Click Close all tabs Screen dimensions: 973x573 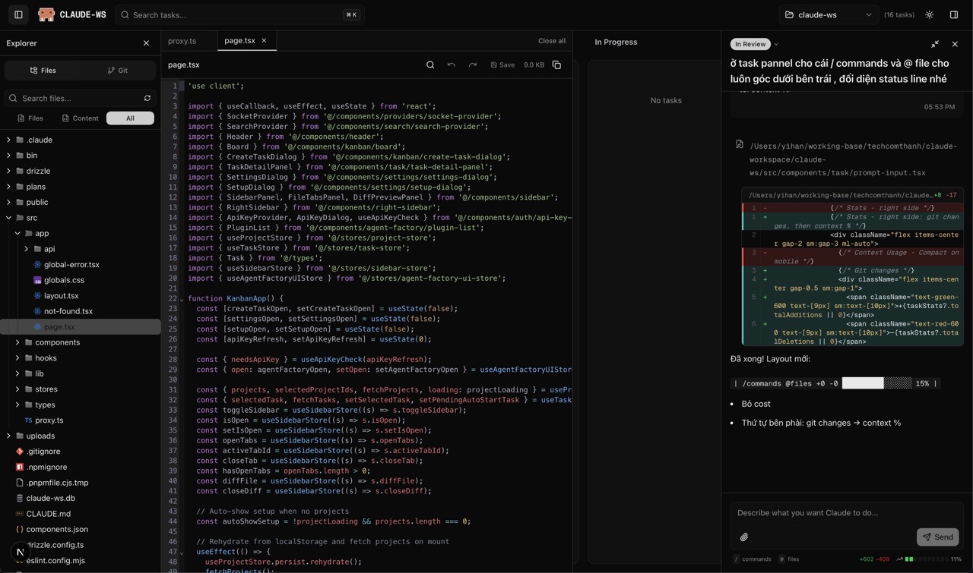pos(551,41)
